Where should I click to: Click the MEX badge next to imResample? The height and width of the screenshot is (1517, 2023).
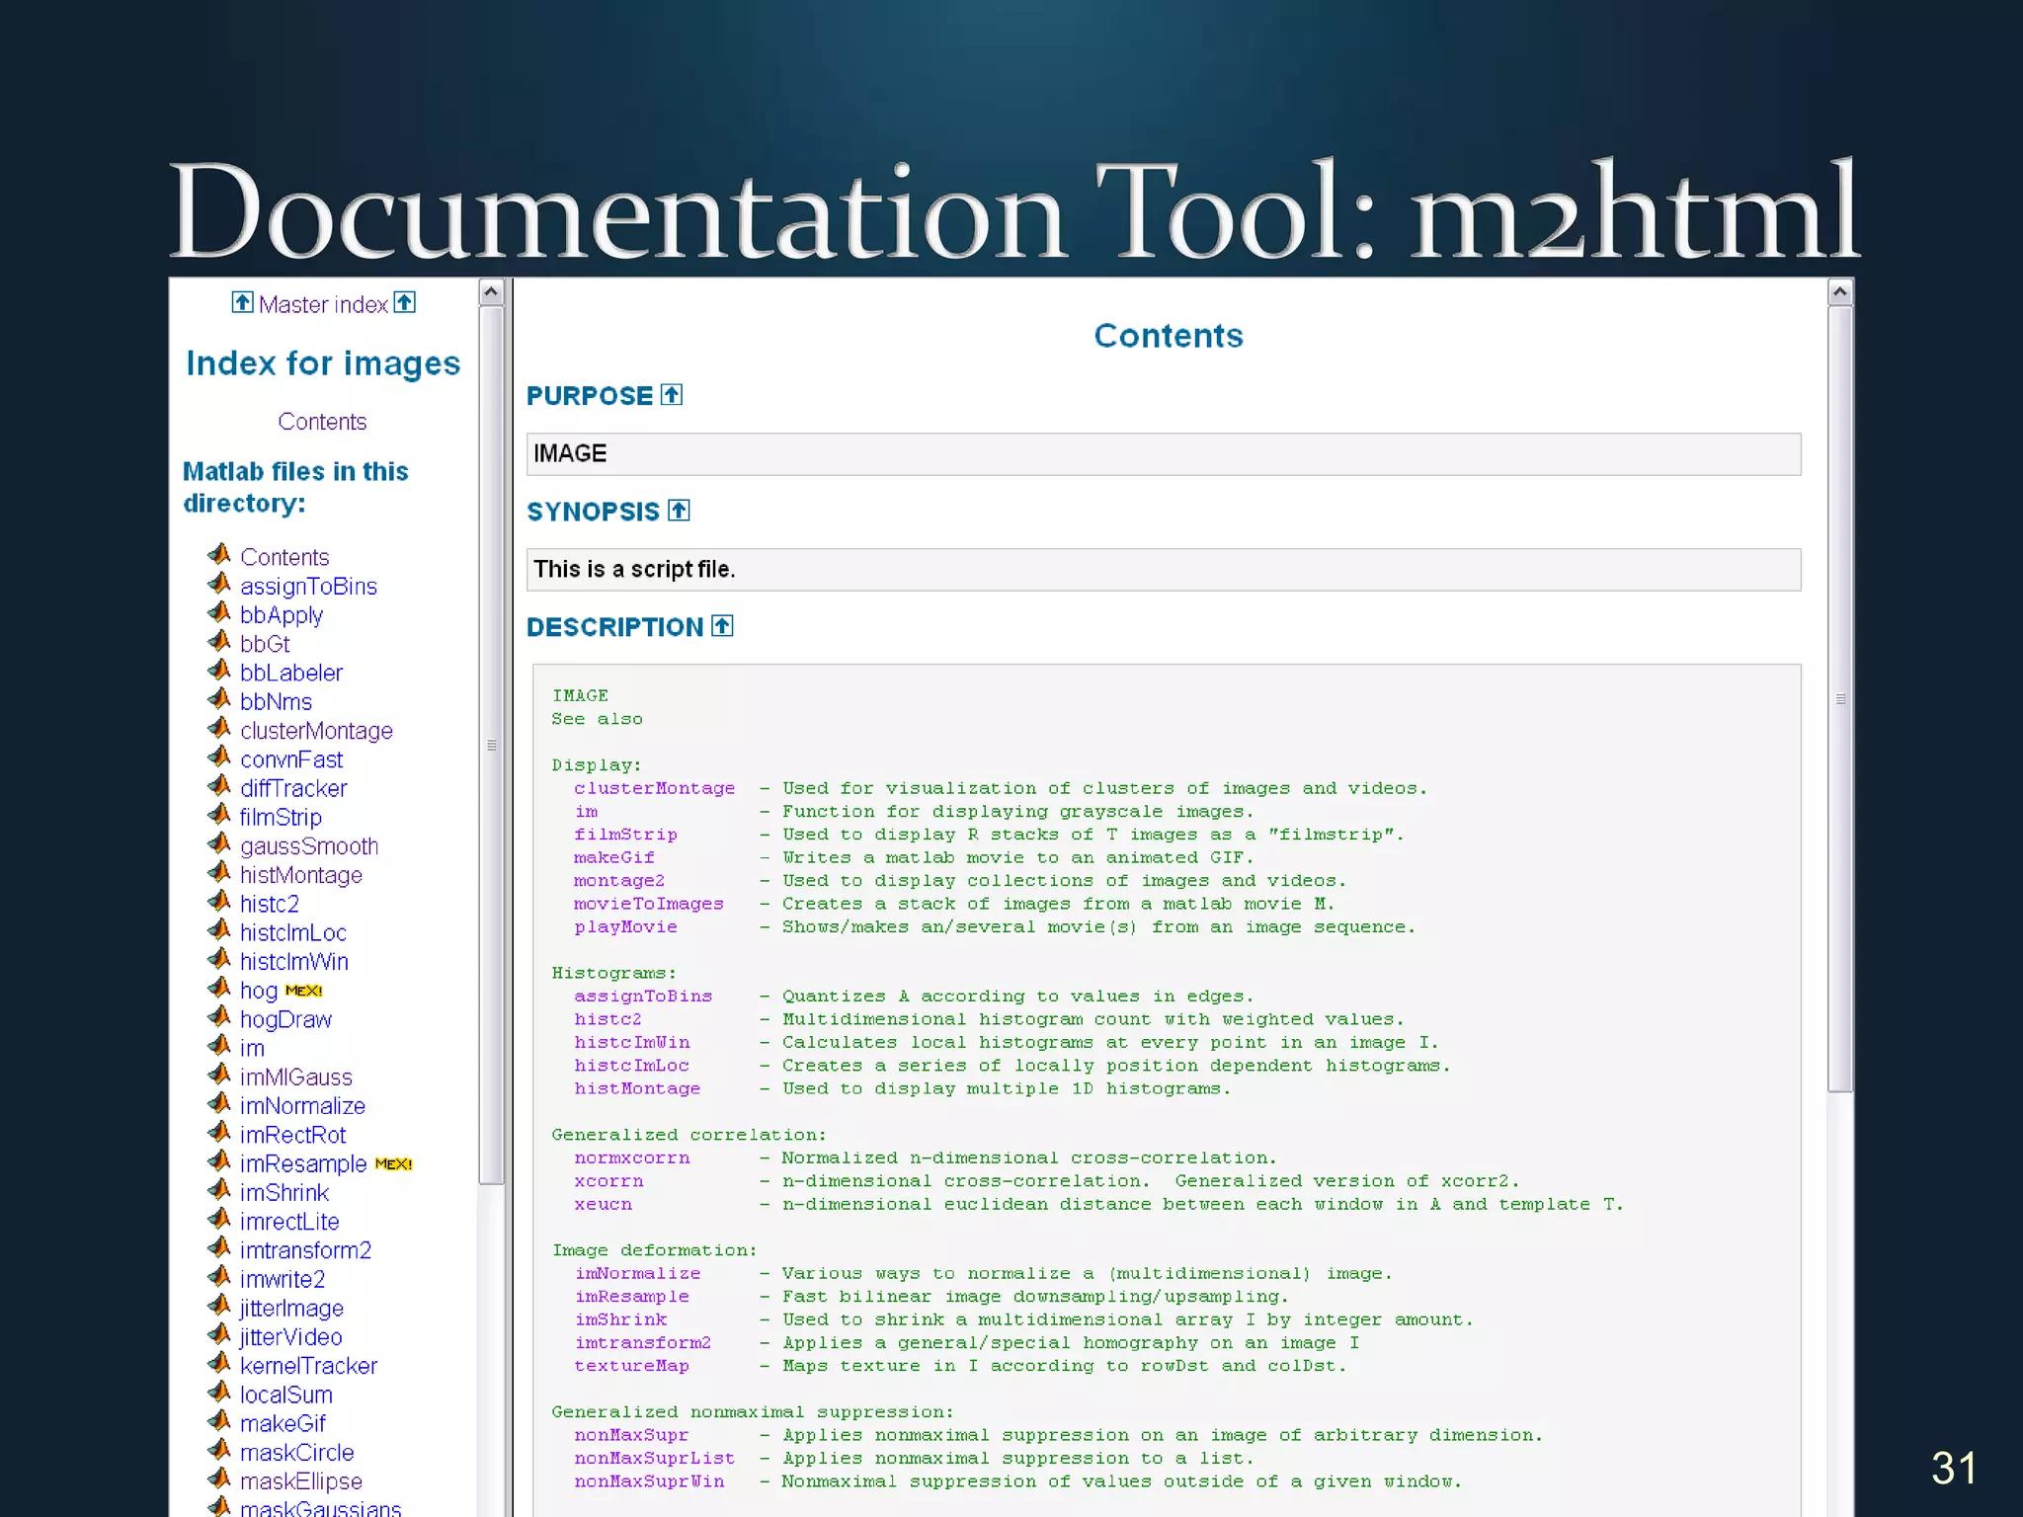point(393,1164)
